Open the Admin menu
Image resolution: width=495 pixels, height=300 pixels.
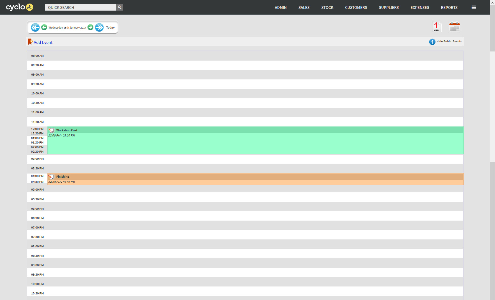tap(280, 8)
